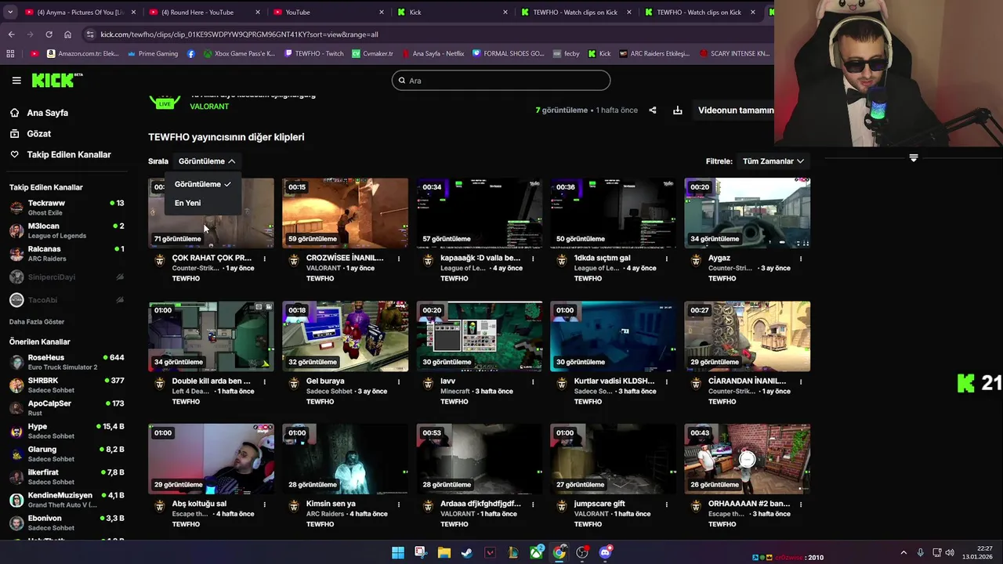The width and height of the screenshot is (1003, 564).
Task: Show hidden icons in system tray
Action: coord(903,553)
